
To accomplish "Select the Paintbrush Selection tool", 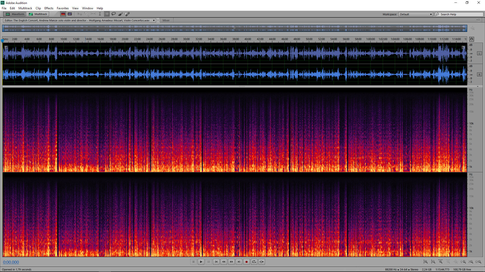I will 120,14.
